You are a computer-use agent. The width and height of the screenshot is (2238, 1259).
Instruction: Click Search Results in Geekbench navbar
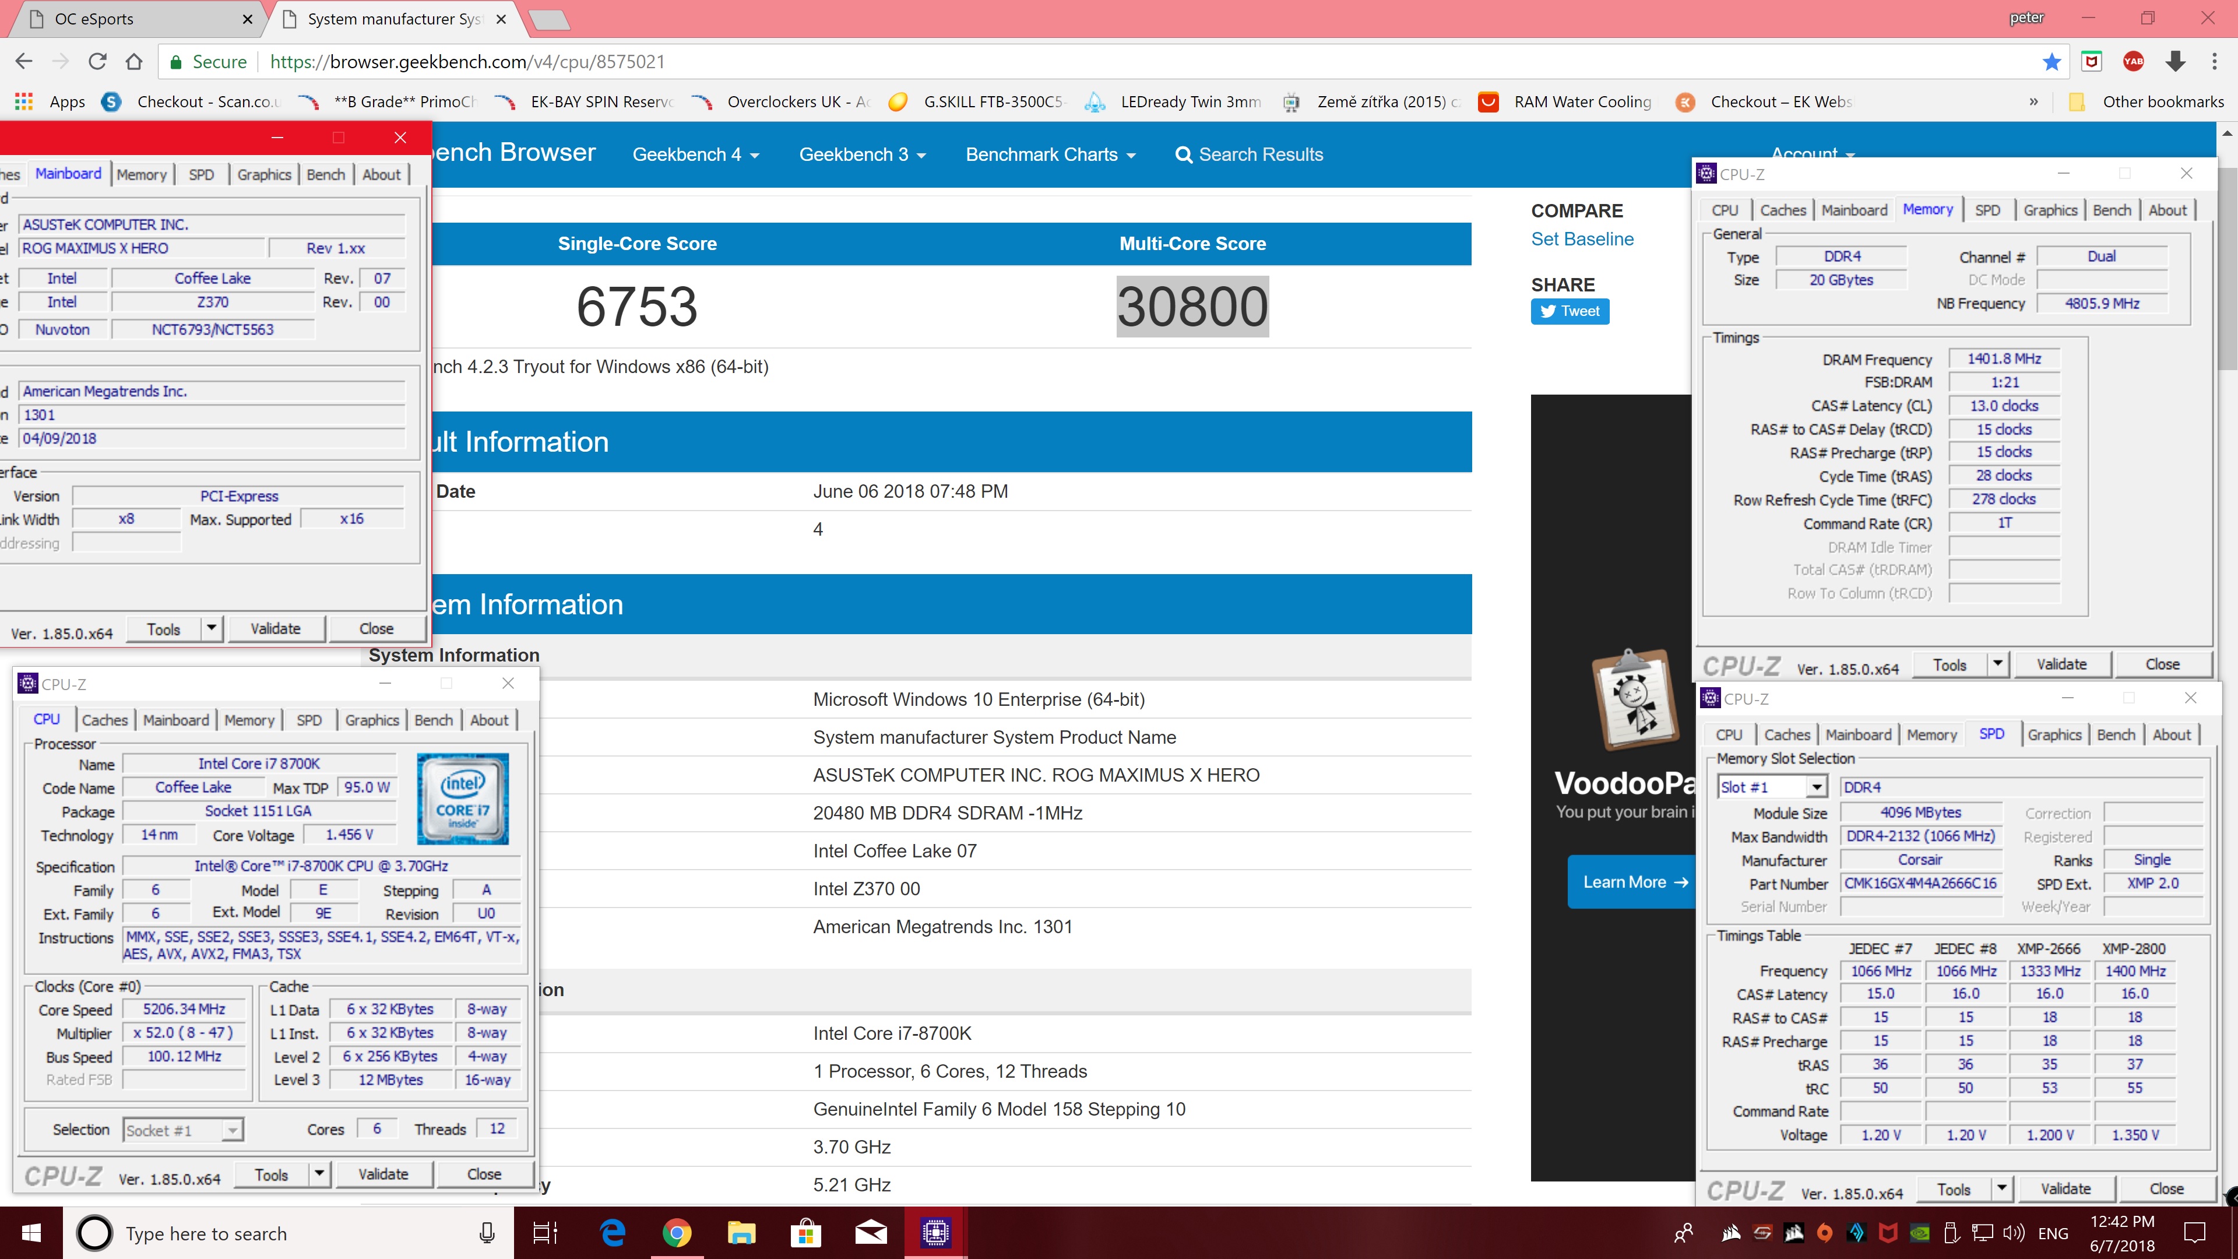pos(1248,154)
